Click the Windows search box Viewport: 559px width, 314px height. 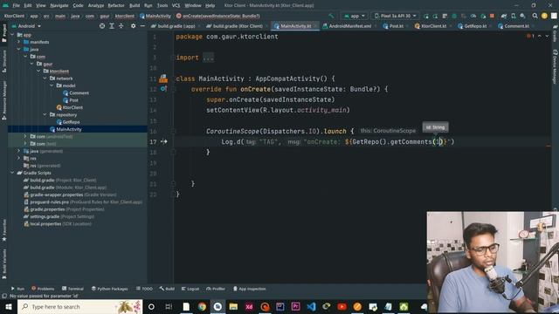(x=79, y=306)
